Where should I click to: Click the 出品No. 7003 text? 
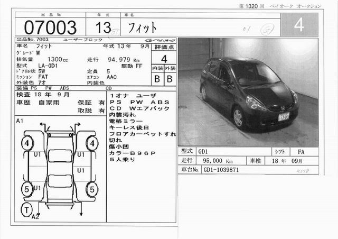coord(33,40)
